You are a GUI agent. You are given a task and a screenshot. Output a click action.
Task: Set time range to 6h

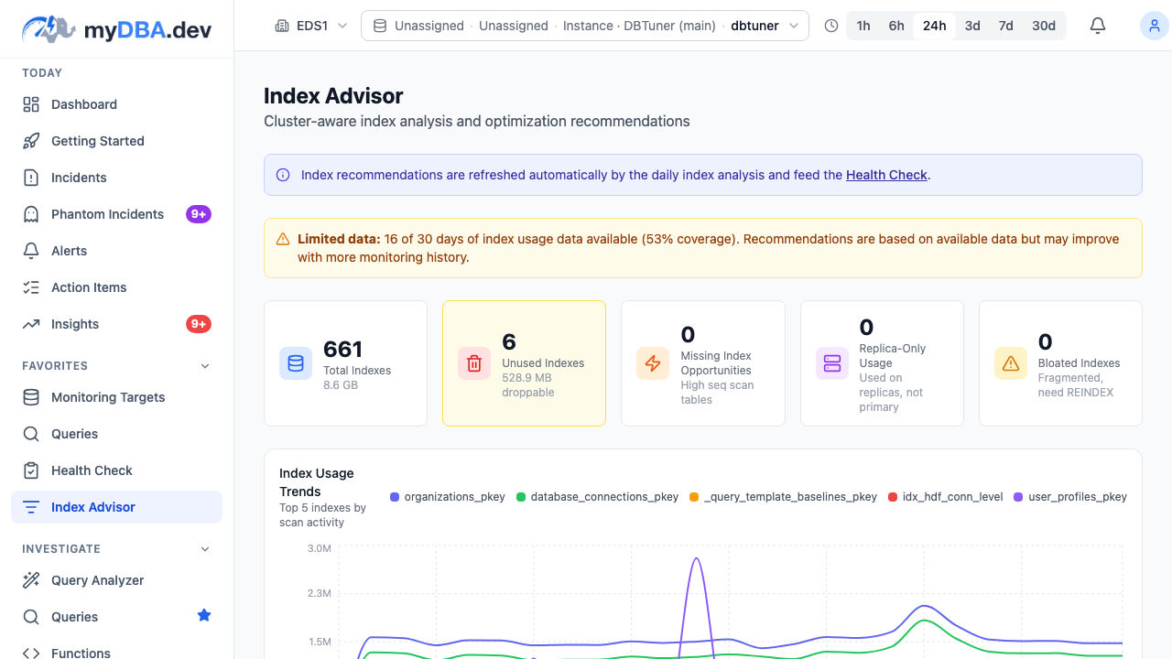896,26
